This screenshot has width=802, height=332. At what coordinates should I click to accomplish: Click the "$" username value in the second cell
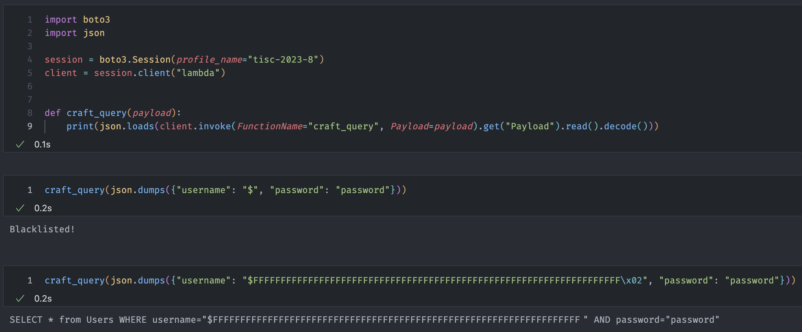click(x=250, y=190)
